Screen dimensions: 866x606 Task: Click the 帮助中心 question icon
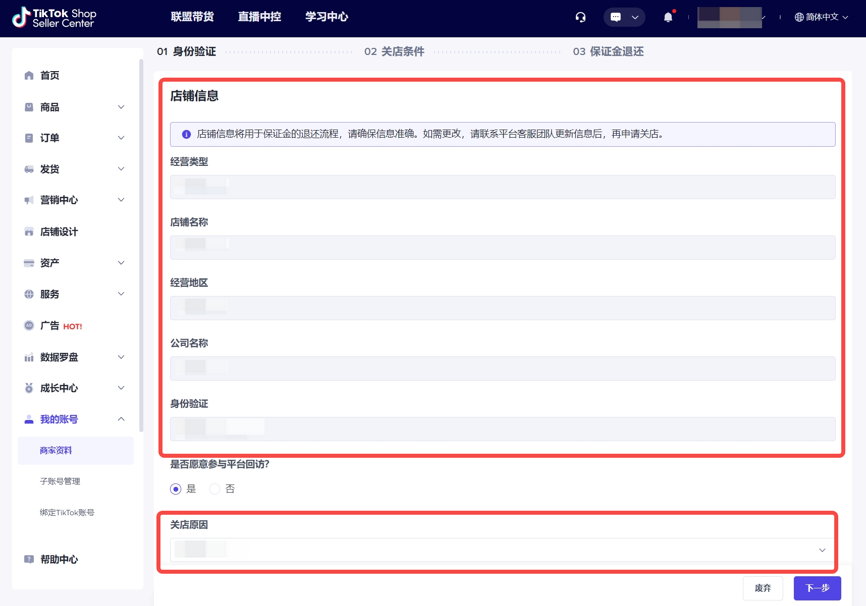(x=29, y=559)
